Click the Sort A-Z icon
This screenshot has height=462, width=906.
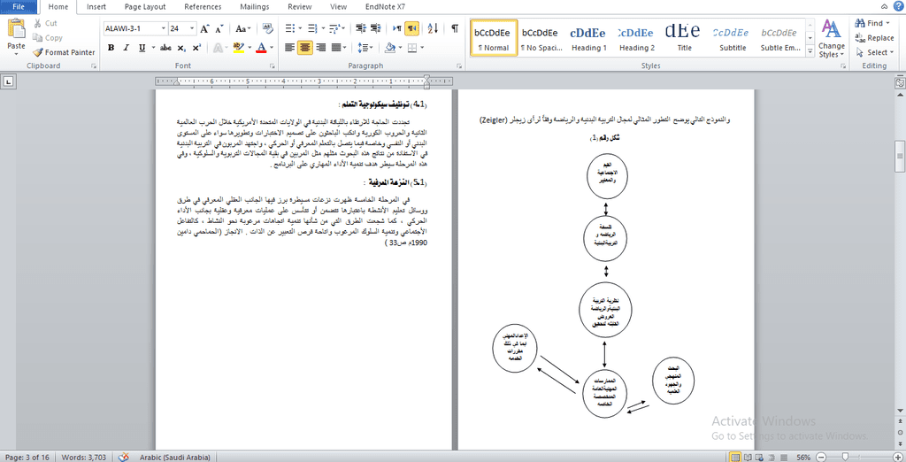(434, 27)
